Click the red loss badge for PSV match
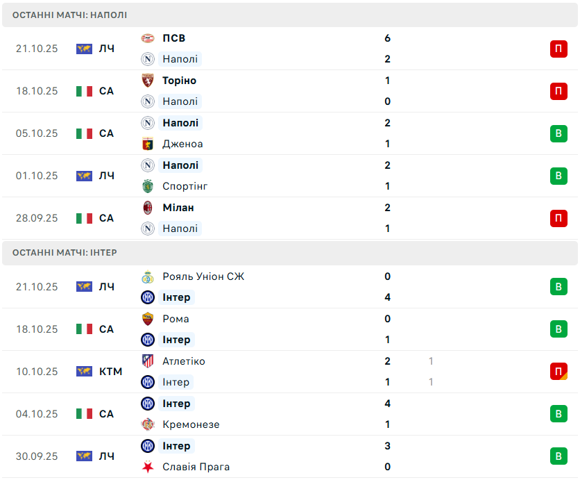 coord(558,49)
